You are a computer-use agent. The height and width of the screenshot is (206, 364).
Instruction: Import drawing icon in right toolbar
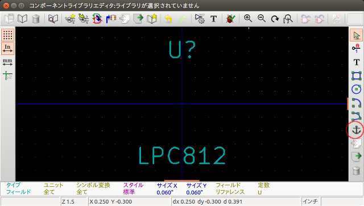(x=357, y=144)
